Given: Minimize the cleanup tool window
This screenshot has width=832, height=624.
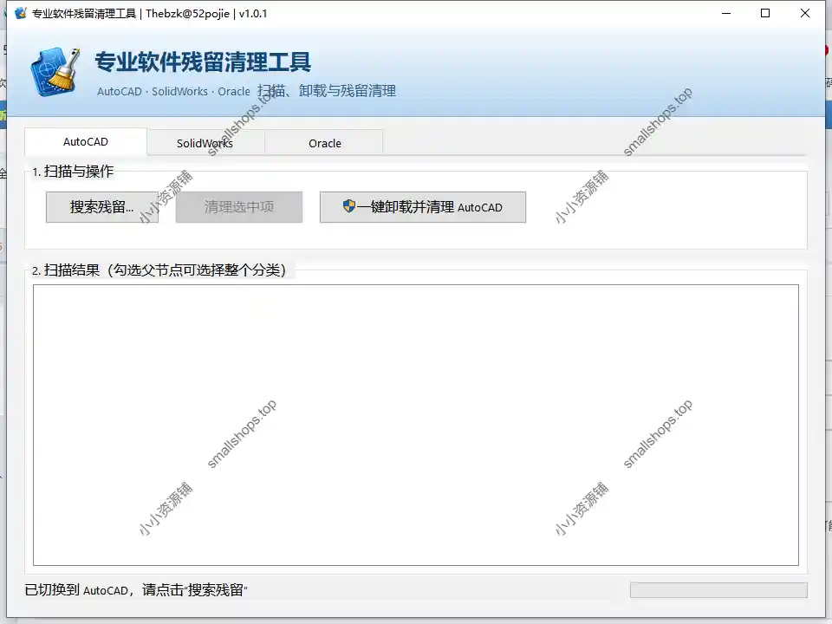Looking at the screenshot, I should (726, 13).
